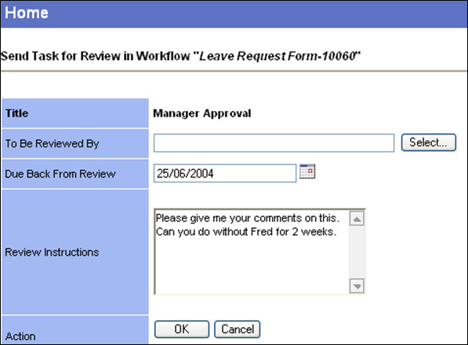The width and height of the screenshot is (468, 345).
Task: Confirm with the OK button
Action: [182, 329]
